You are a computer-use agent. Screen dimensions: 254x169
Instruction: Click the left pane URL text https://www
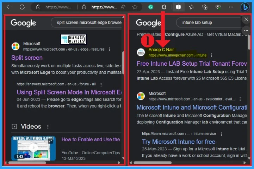point(58,7)
